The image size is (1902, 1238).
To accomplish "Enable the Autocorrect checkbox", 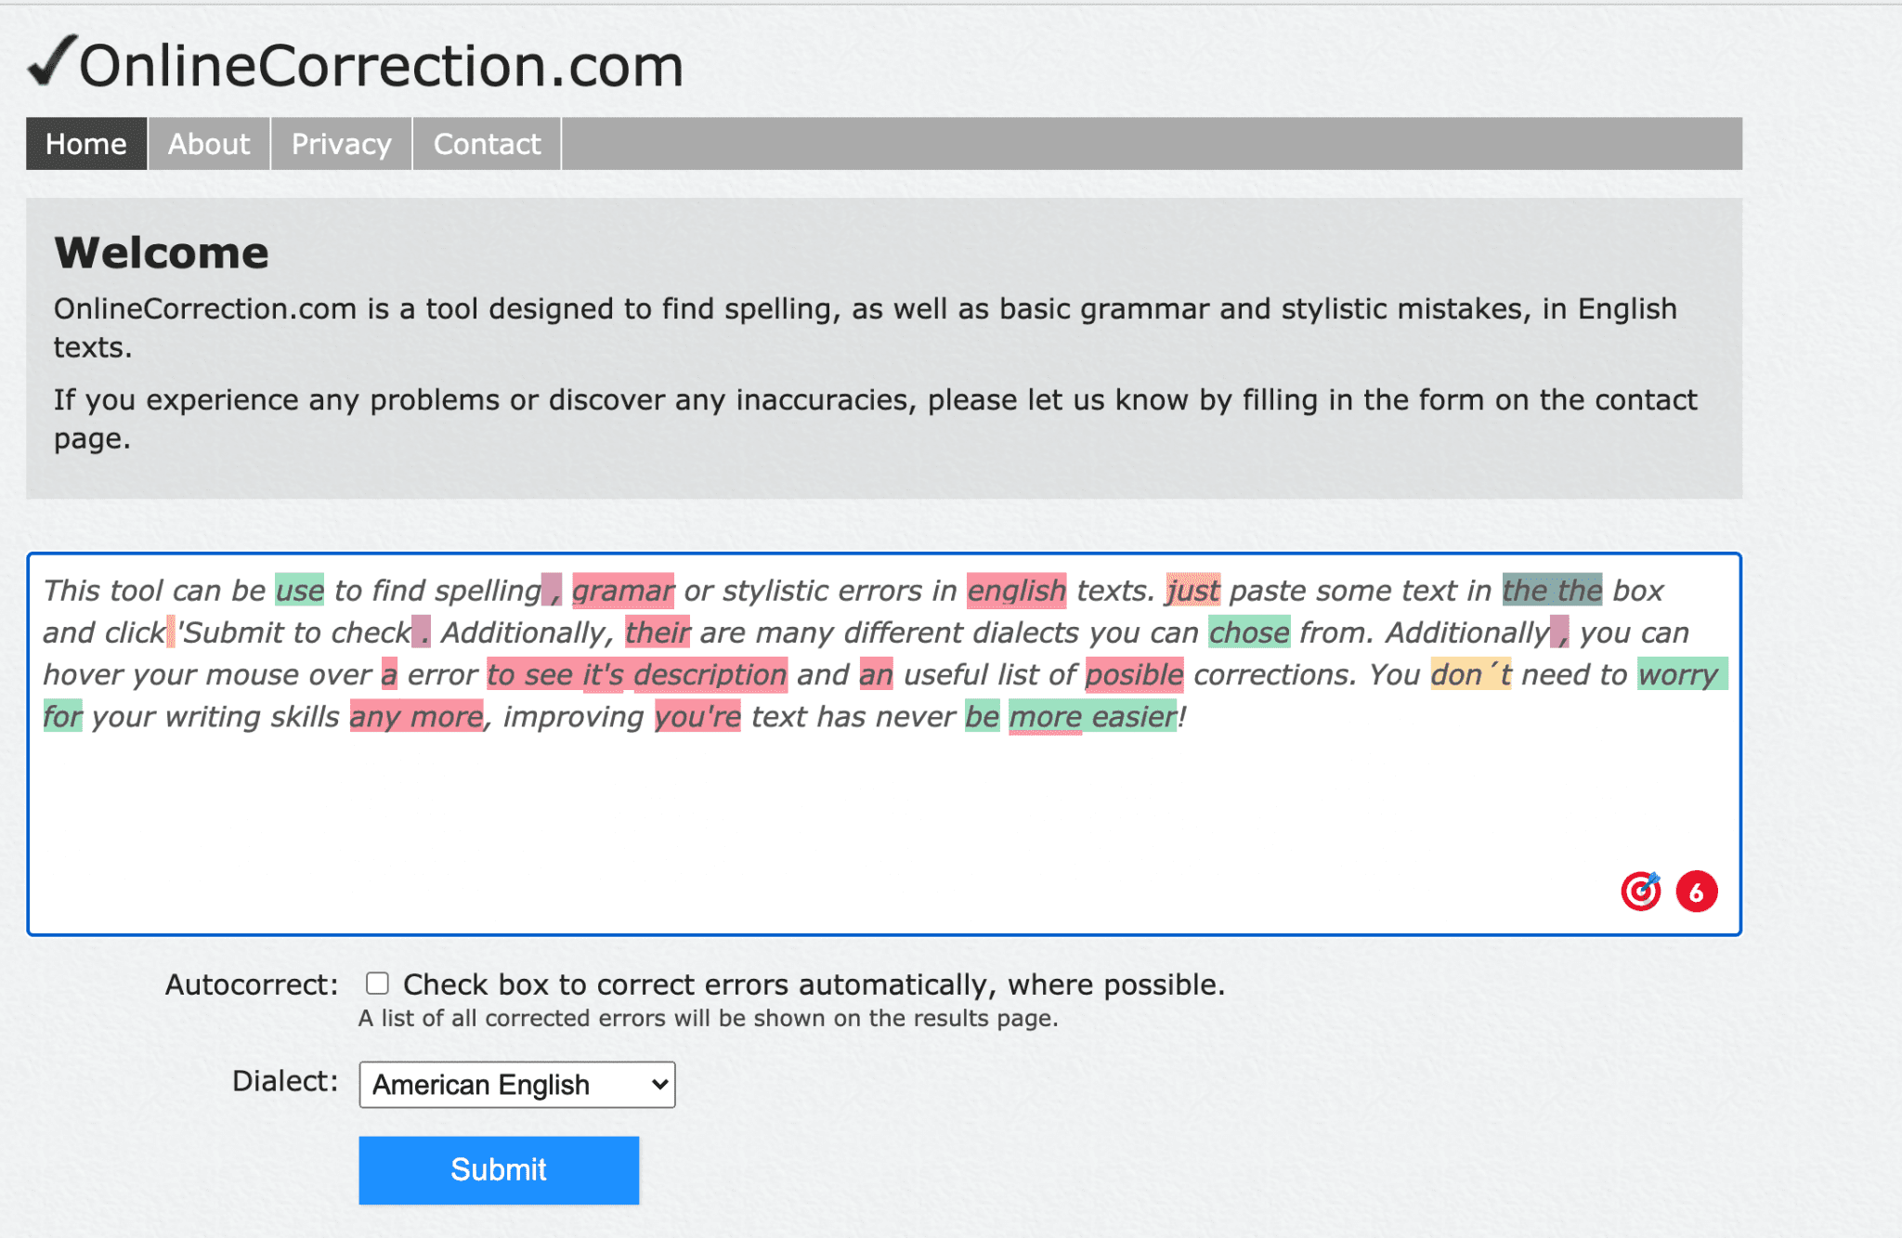I will [x=376, y=984].
